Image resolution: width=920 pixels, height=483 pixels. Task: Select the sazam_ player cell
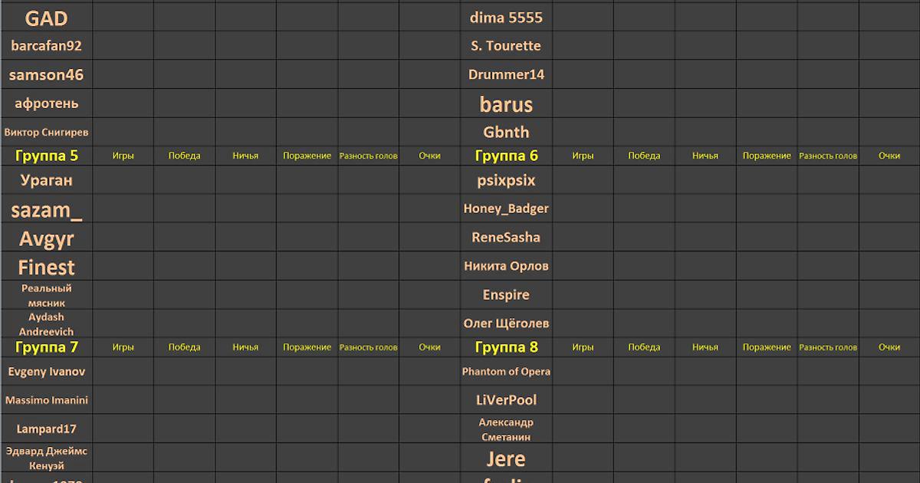click(x=46, y=209)
